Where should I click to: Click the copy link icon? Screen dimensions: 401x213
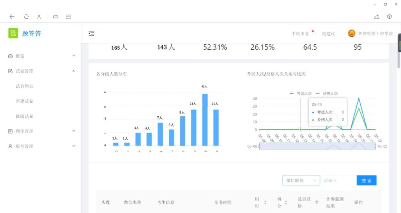[56, 16]
